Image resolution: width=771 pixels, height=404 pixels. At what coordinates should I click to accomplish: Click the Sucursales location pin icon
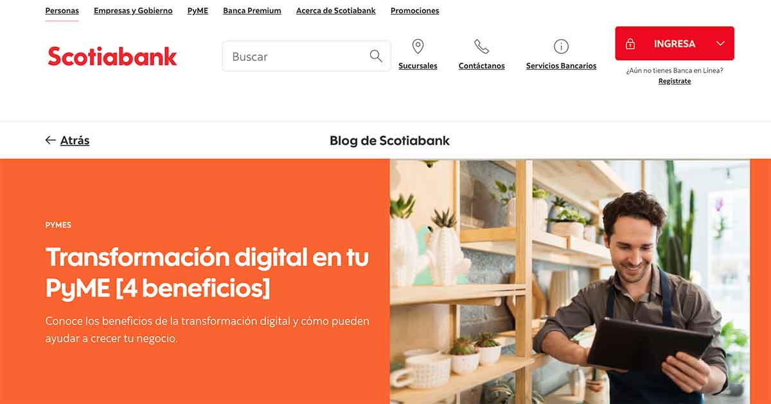(418, 47)
